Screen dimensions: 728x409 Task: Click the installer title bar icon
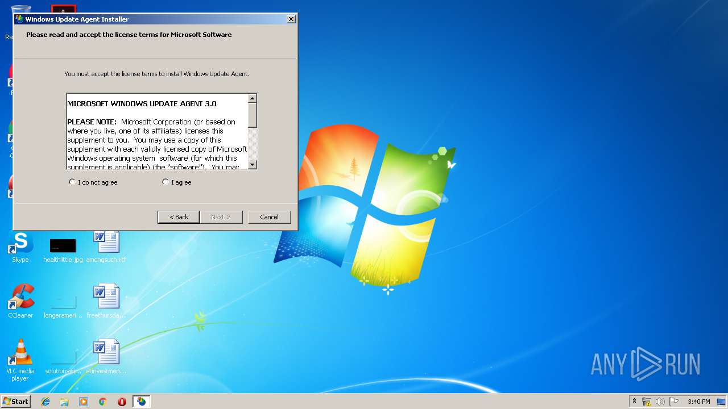(x=19, y=19)
